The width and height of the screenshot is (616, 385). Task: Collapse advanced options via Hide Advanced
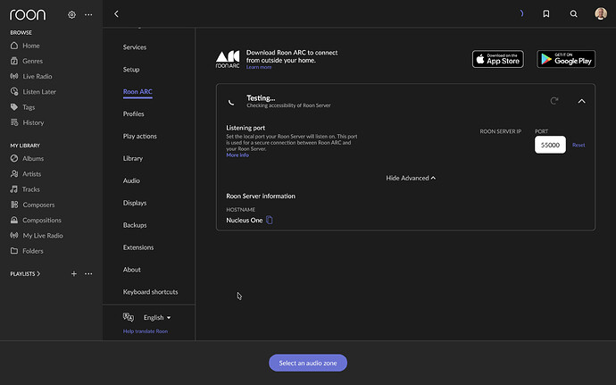(x=411, y=178)
